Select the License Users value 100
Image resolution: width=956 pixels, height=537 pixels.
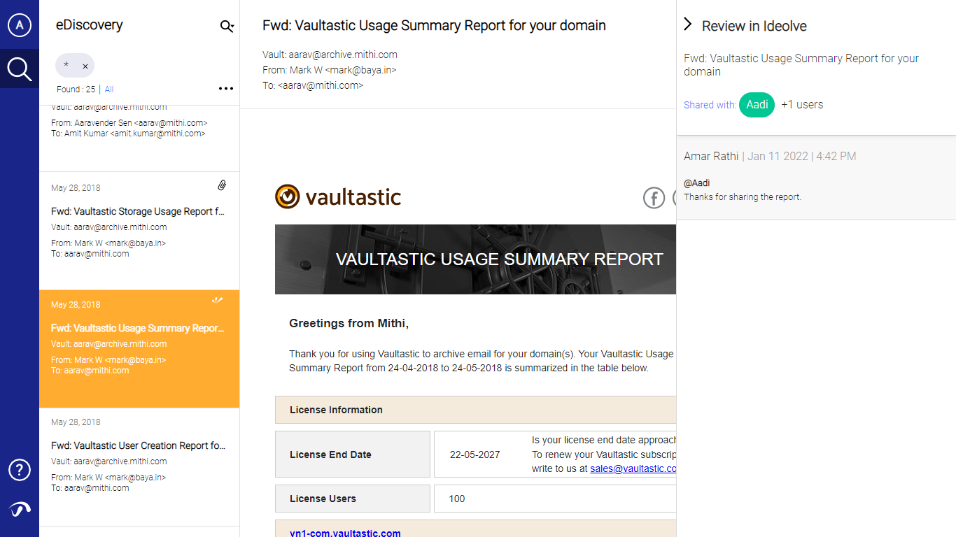click(457, 499)
